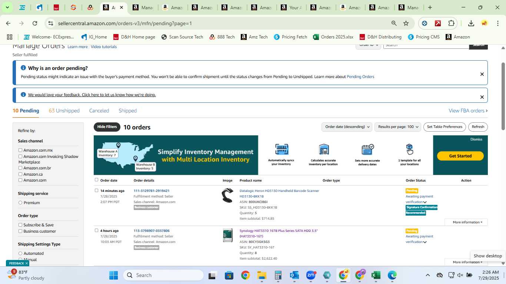The width and height of the screenshot is (506, 284).
Task: Click the Refresh orders button
Action: pyautogui.click(x=478, y=127)
